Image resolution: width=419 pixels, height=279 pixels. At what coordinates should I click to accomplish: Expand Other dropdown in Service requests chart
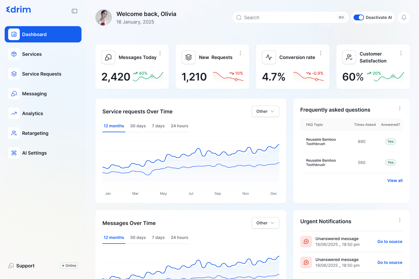[x=265, y=111]
